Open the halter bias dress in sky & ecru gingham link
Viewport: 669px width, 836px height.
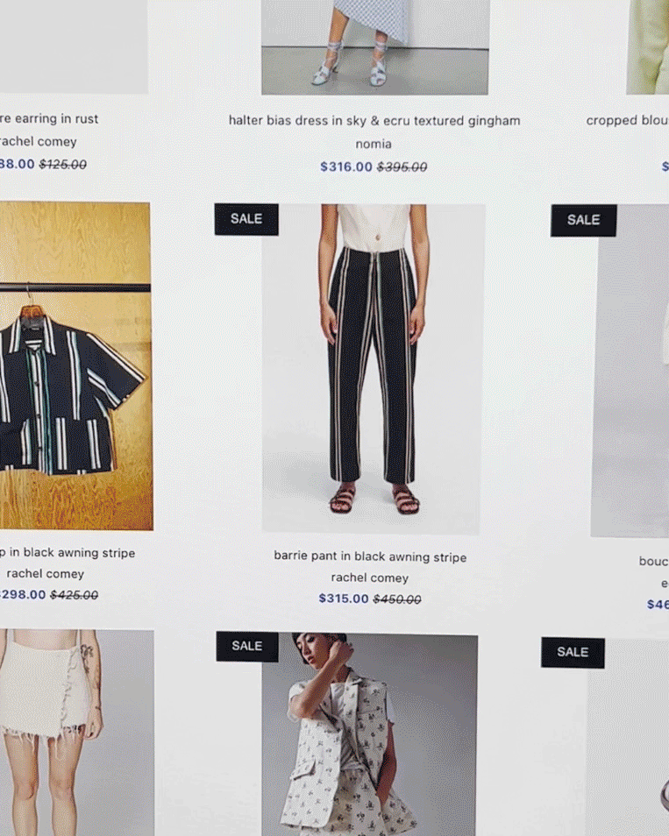(374, 121)
